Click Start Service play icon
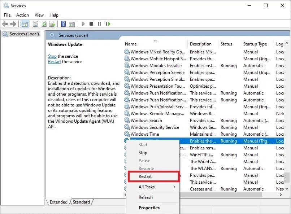Screen dimensions: 291x214 [83, 24]
